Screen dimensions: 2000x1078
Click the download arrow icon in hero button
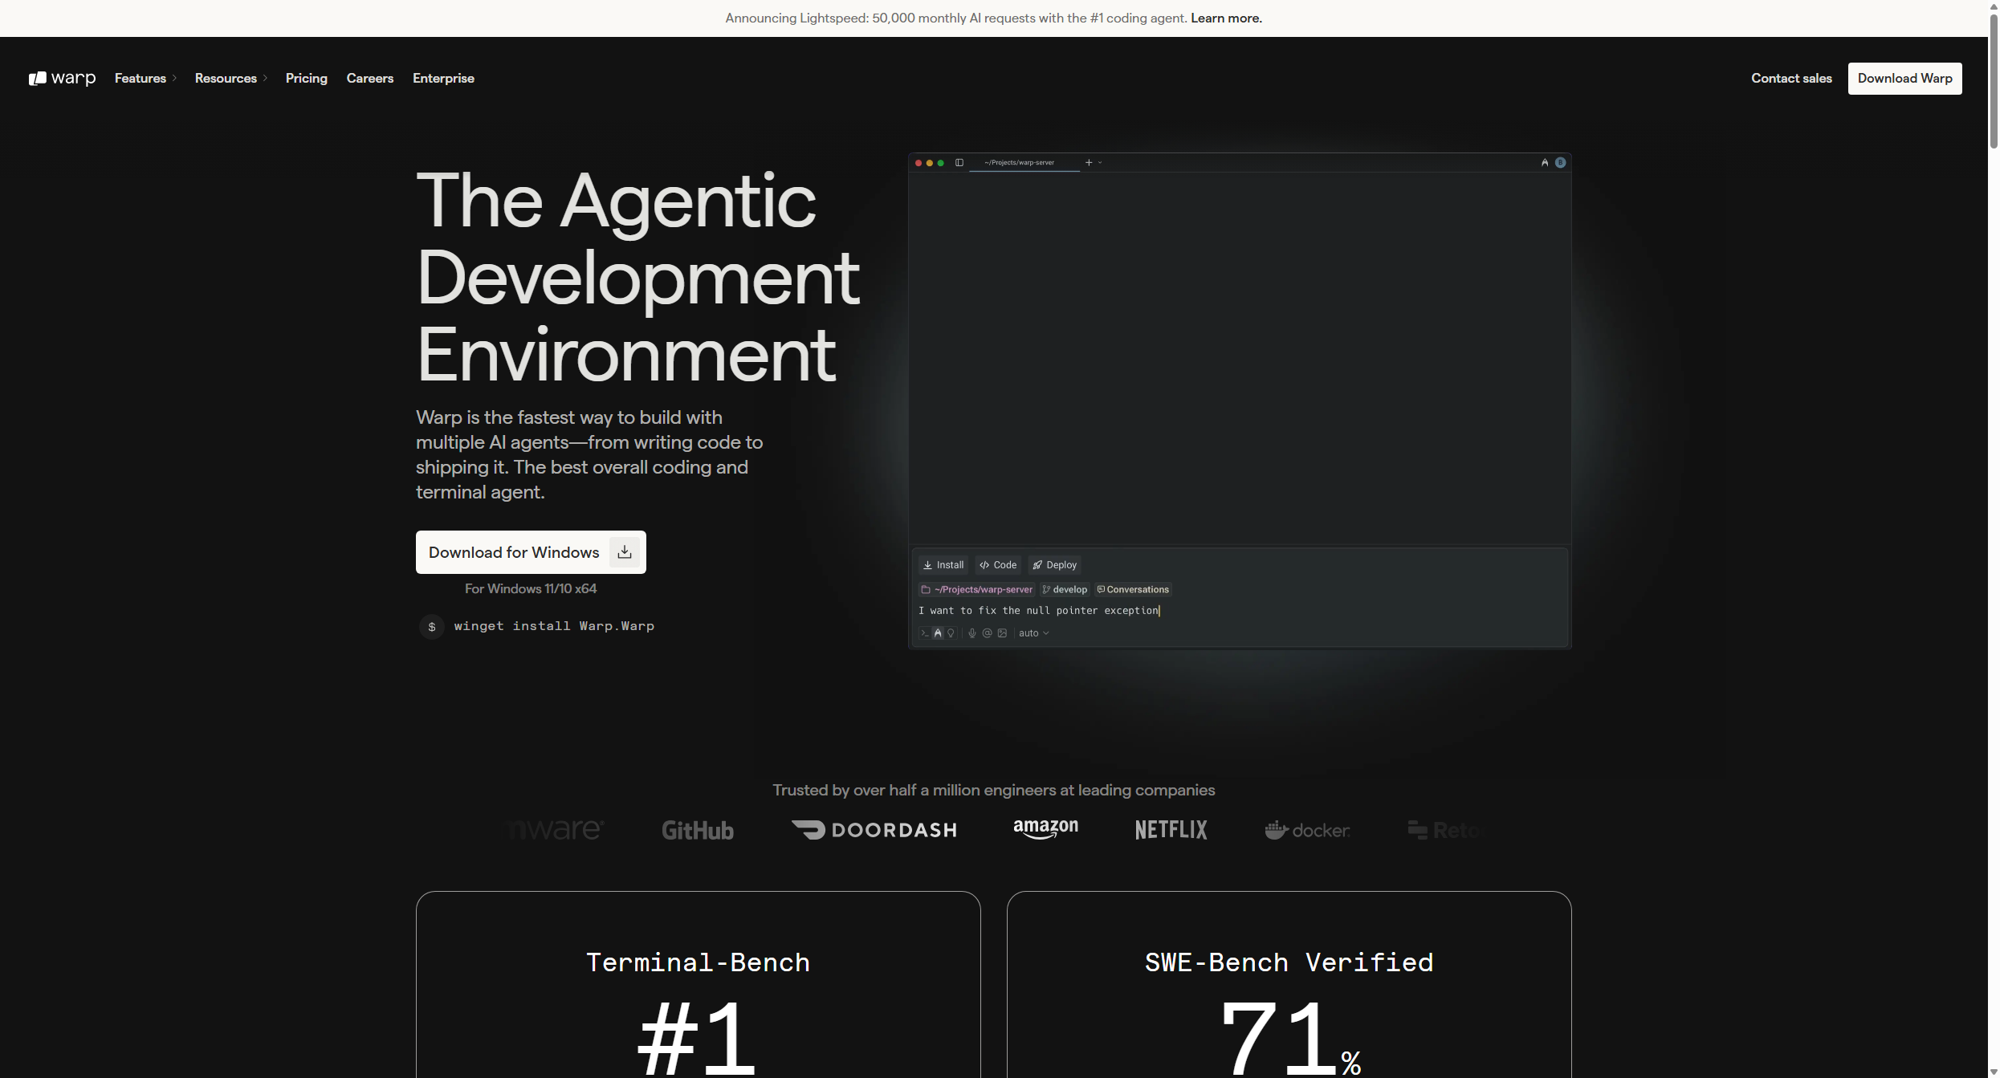click(625, 552)
